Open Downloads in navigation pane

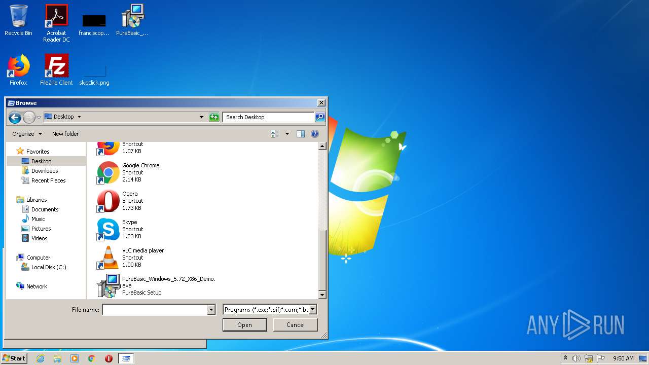coord(45,171)
